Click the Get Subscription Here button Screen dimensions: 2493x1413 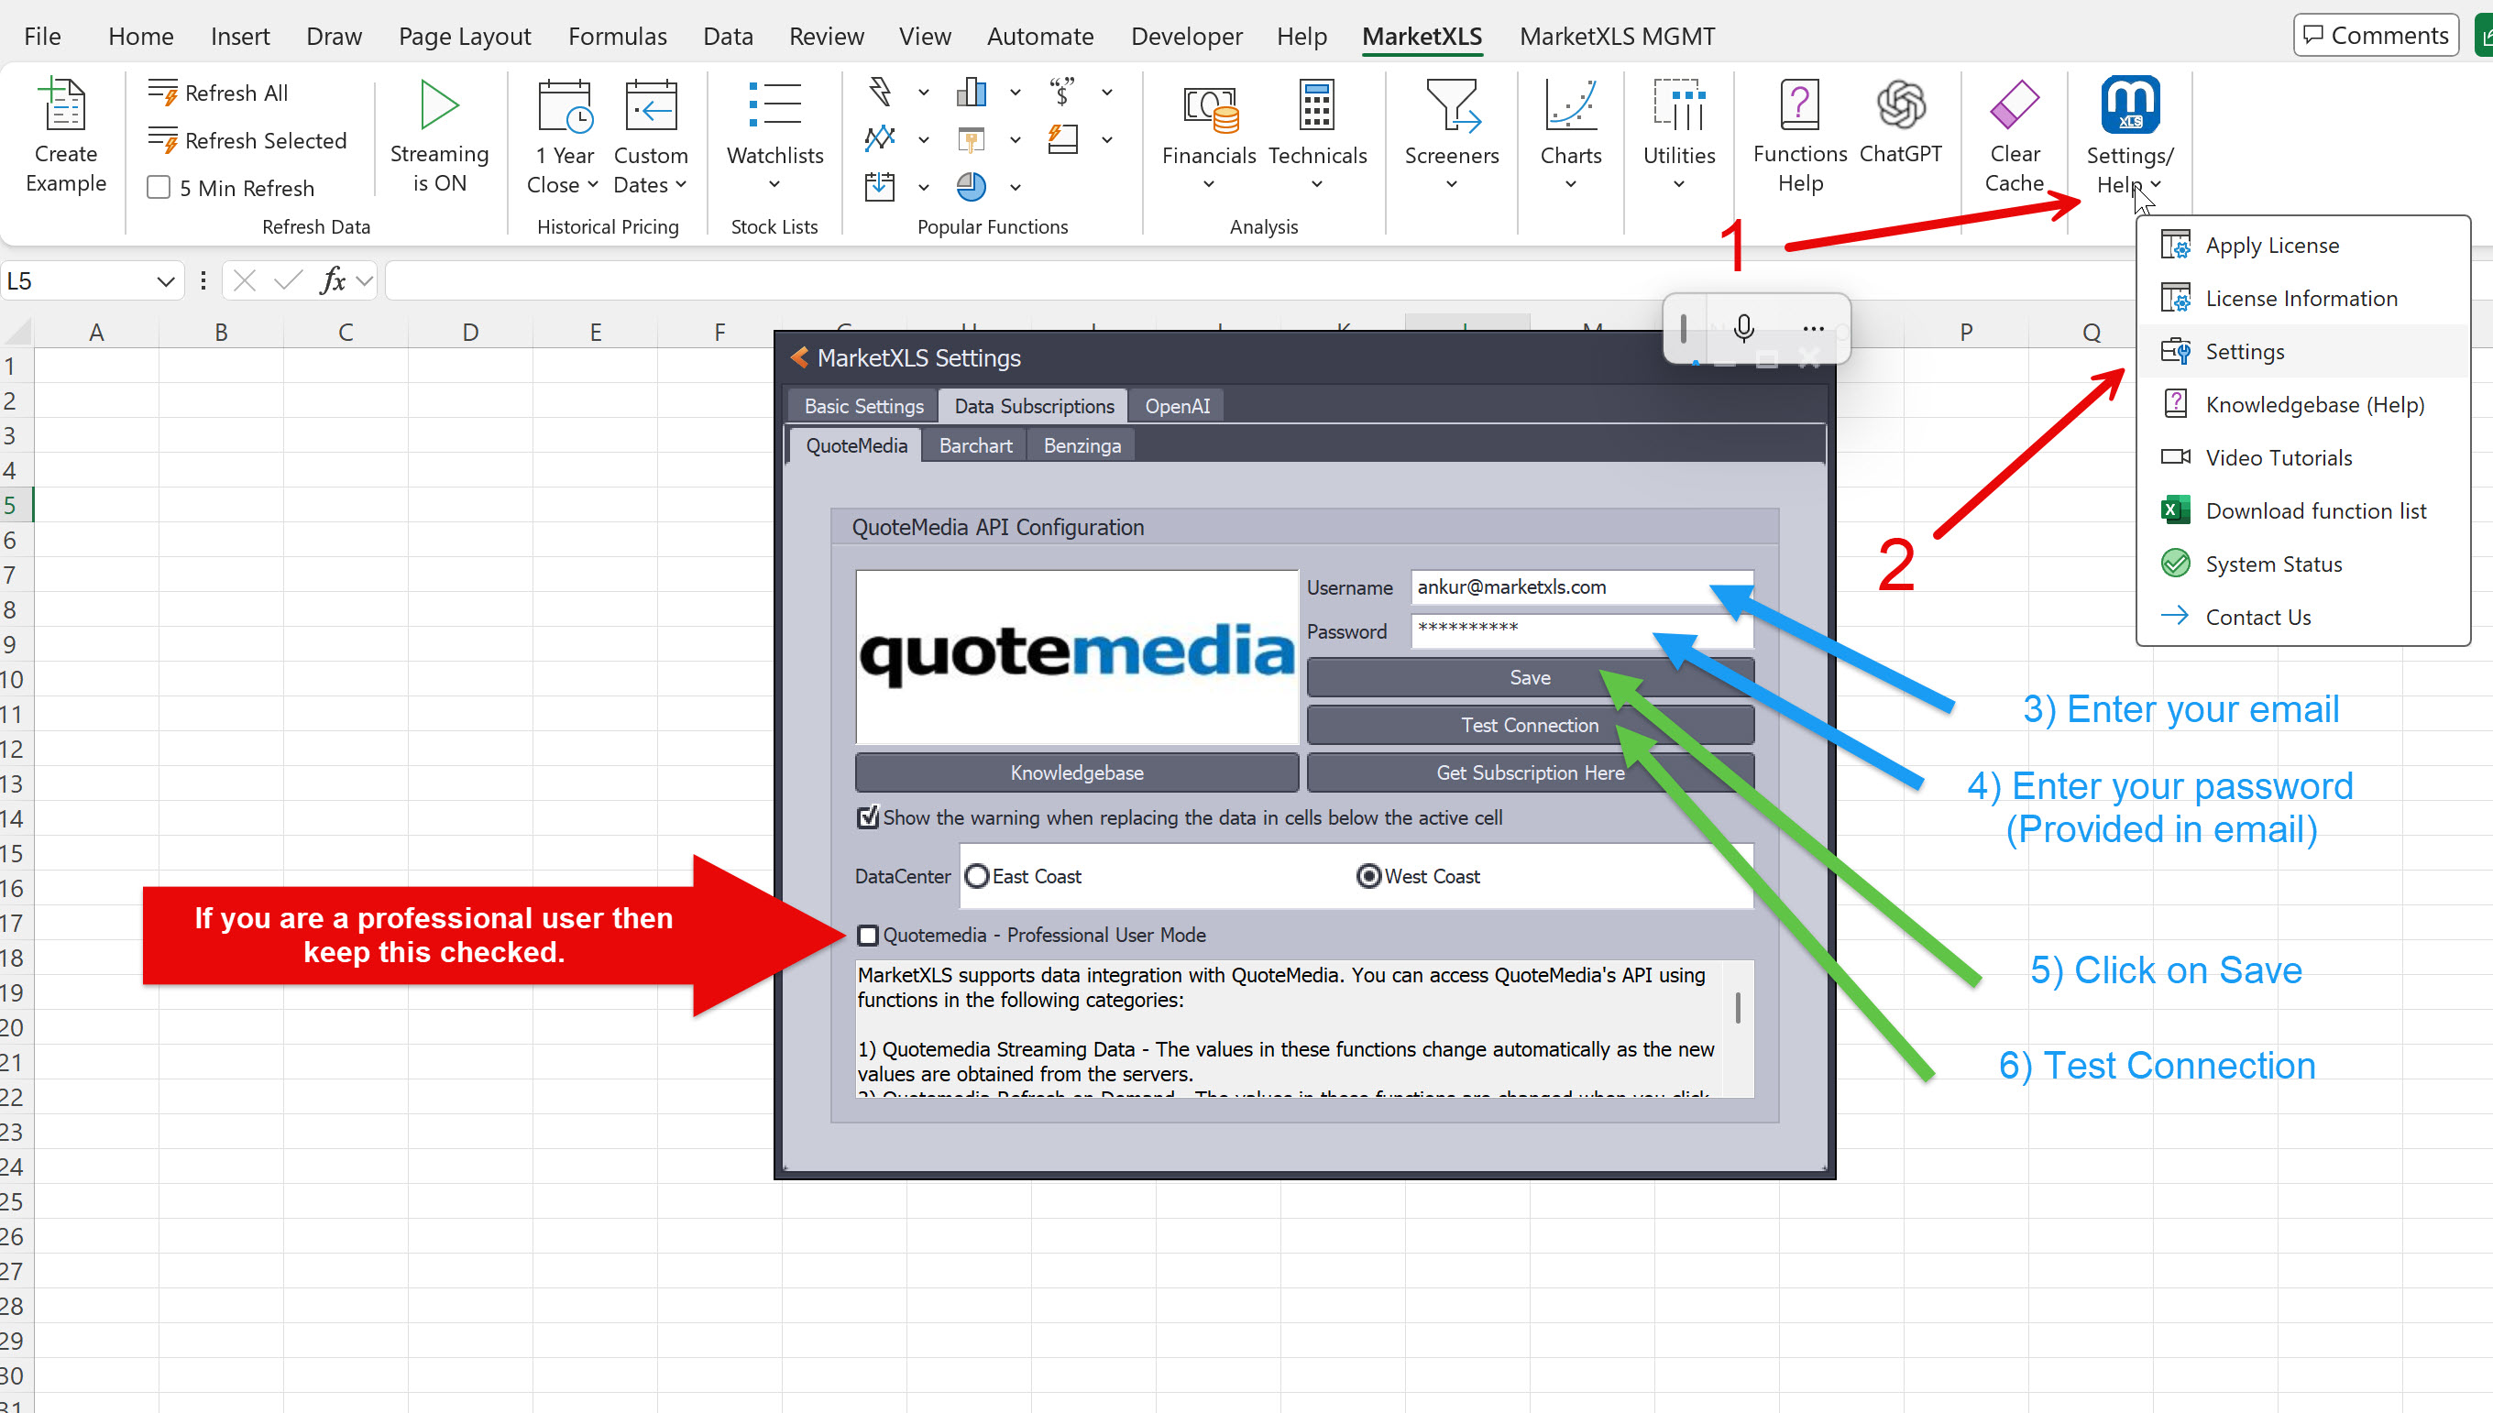point(1530,772)
